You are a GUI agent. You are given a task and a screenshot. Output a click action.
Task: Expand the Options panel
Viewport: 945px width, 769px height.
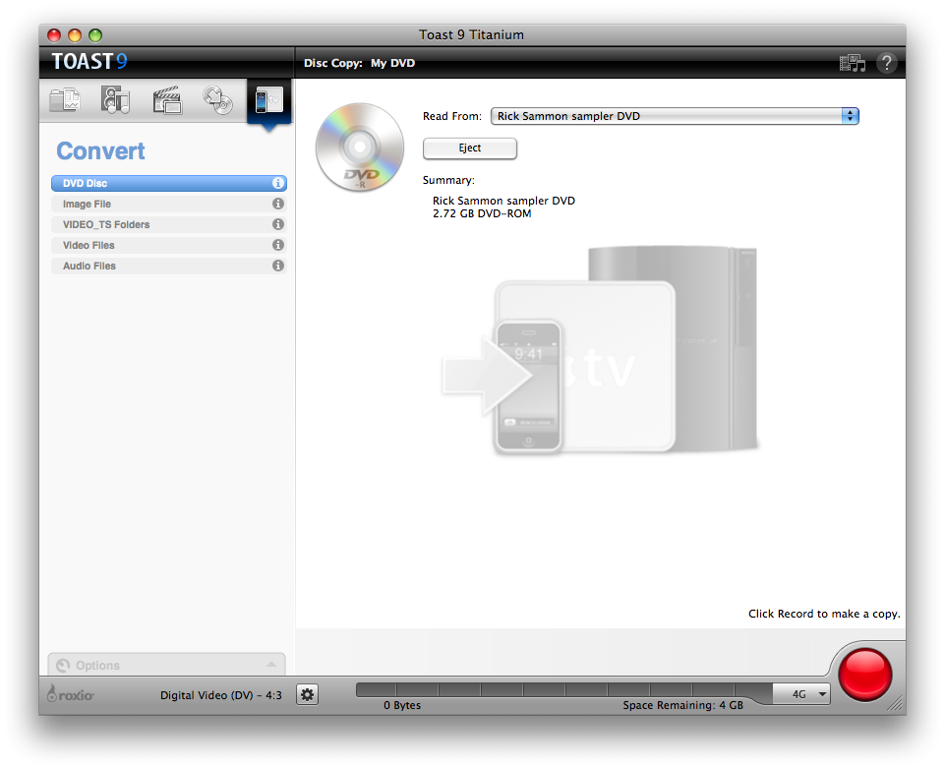(166, 665)
